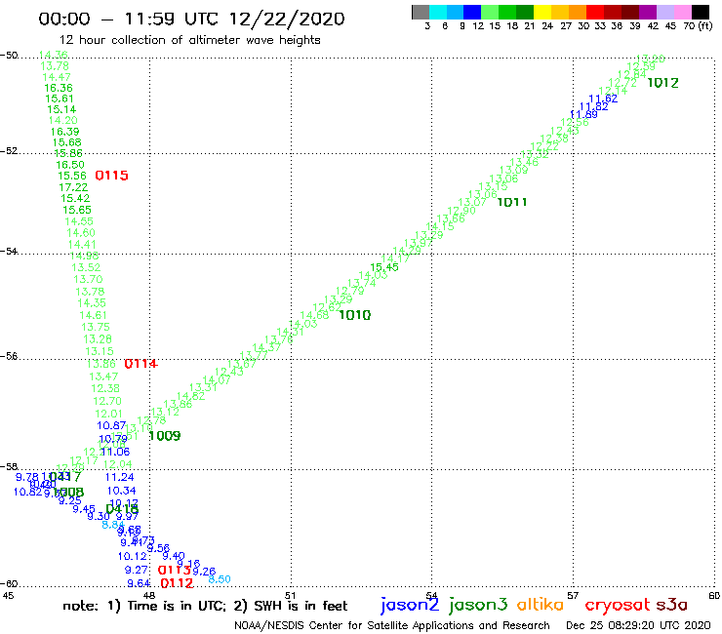Click the red time label 0113
The height and width of the screenshot is (634, 722).
click(174, 570)
